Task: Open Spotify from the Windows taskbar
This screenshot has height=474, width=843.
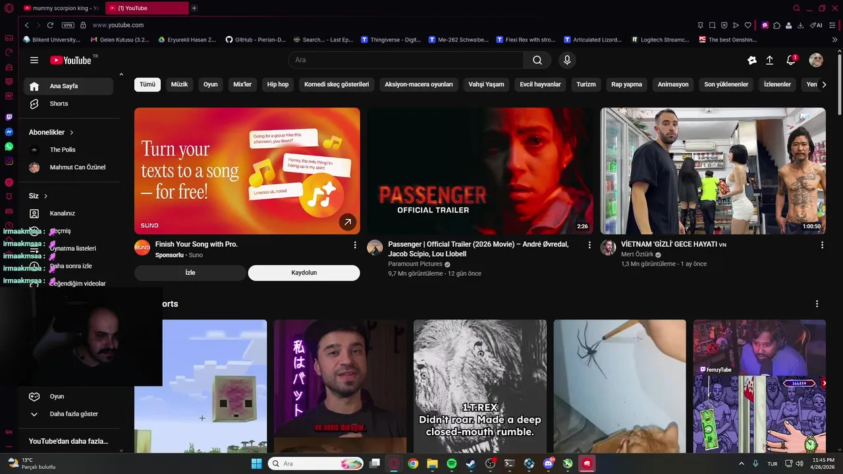Action: [x=451, y=463]
